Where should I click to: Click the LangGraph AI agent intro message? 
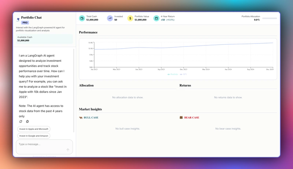pos(42,76)
